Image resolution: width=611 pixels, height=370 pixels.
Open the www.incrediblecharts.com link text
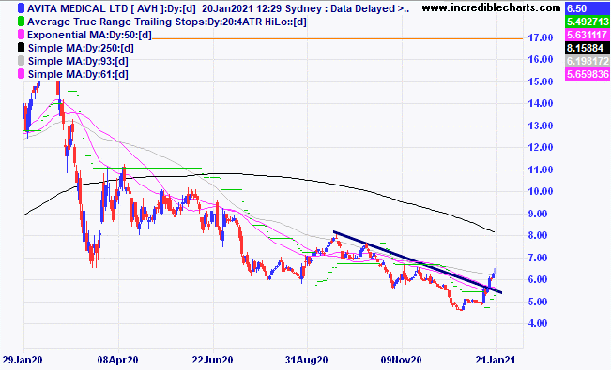(x=492, y=7)
